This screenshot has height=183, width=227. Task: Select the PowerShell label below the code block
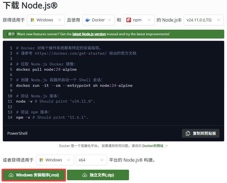[x=17, y=133]
